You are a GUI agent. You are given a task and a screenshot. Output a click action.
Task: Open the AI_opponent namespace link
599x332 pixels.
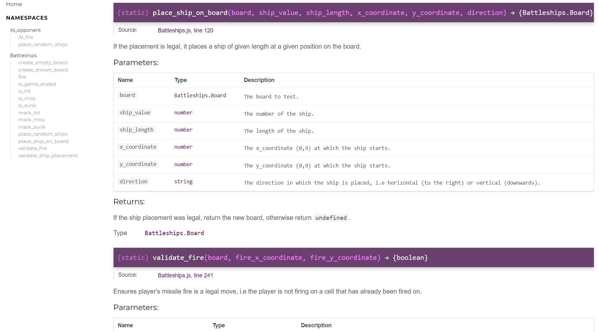pyautogui.click(x=25, y=30)
